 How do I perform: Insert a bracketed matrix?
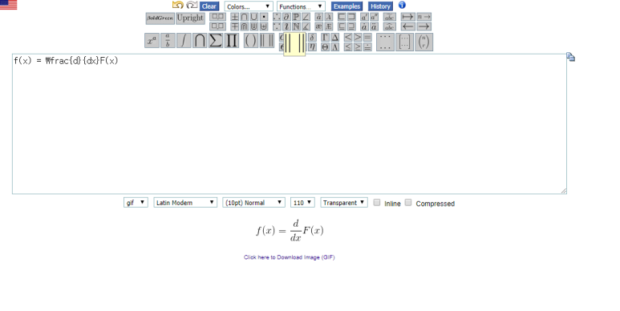pyautogui.click(x=404, y=42)
